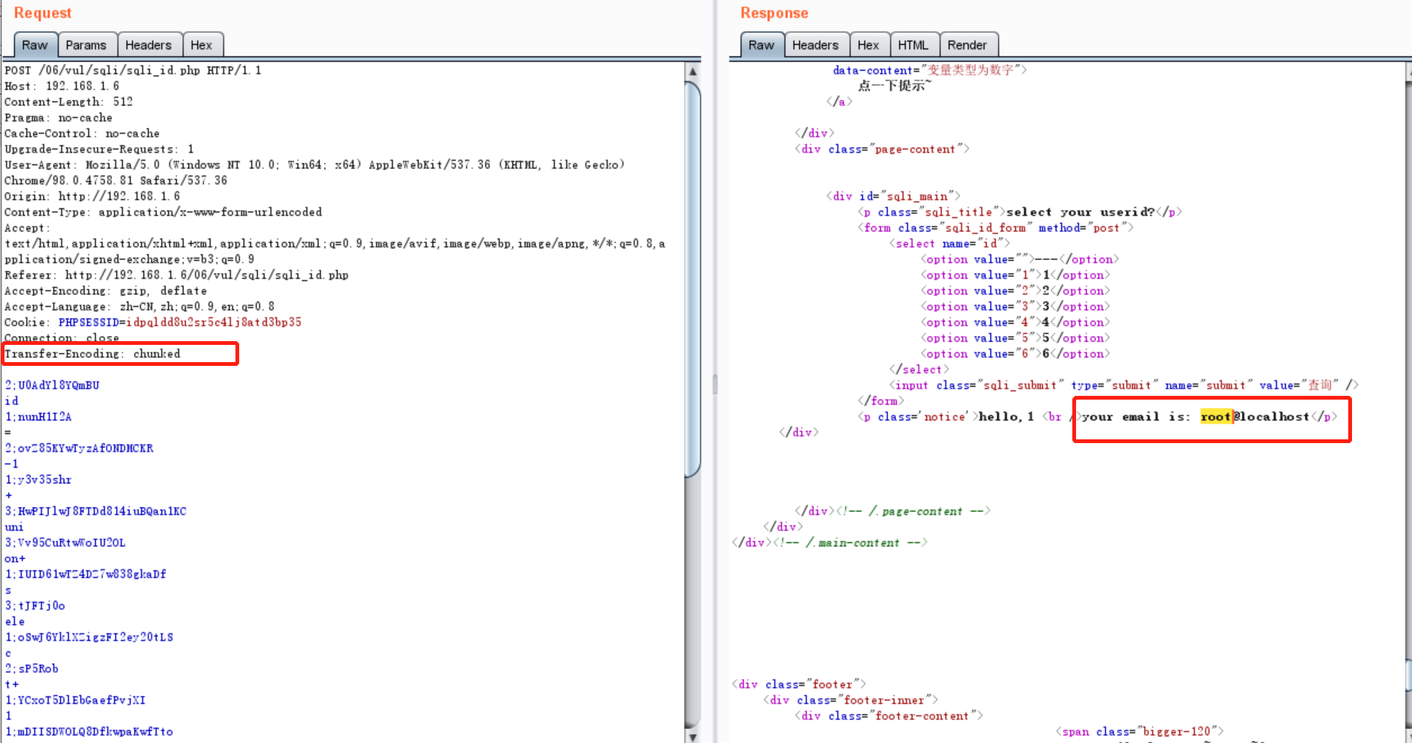Screen dimensions: 1412x743
Task: Click the Content-Type header line
Action: (163, 212)
